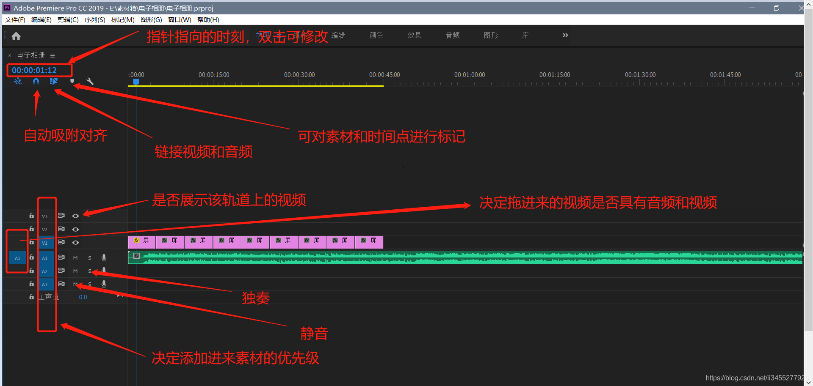Toggle lock on track A2
Image resolution: width=813 pixels, height=386 pixels.
[x=31, y=271]
